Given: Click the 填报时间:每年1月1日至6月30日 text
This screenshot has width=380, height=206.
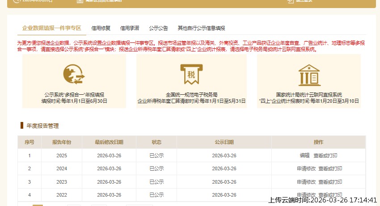Looking at the screenshot, I should click(x=74, y=101).
